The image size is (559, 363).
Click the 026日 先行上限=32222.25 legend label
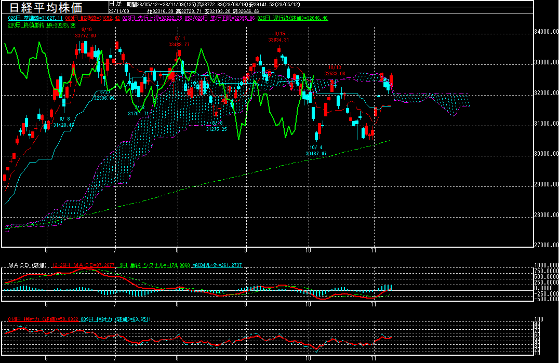[x=152, y=18]
